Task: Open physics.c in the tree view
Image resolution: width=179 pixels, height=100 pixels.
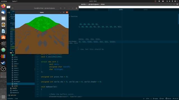Action: (x=16, y=73)
